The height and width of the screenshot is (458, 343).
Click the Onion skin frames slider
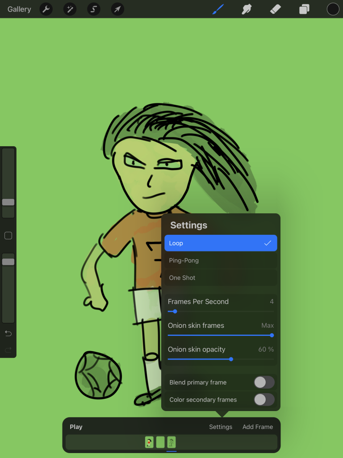click(x=221, y=335)
